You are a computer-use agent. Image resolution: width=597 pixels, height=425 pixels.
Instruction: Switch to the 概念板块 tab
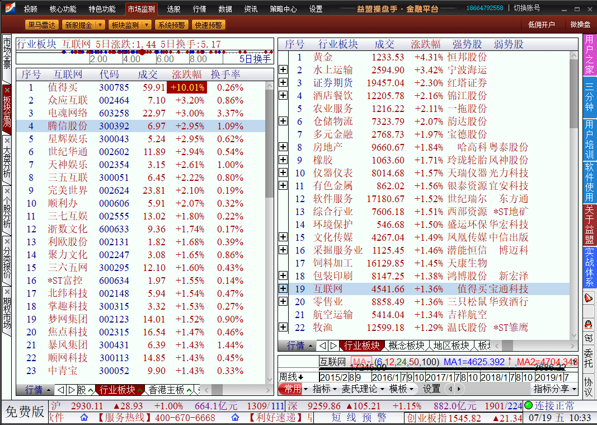[406, 345]
